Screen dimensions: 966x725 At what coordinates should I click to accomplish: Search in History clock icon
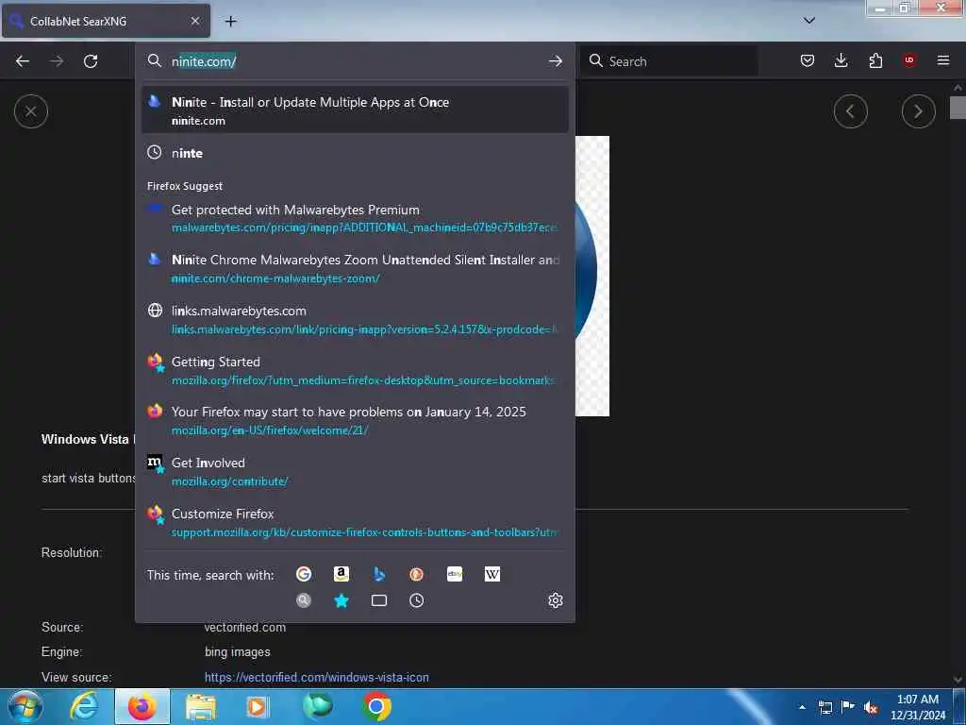click(416, 600)
